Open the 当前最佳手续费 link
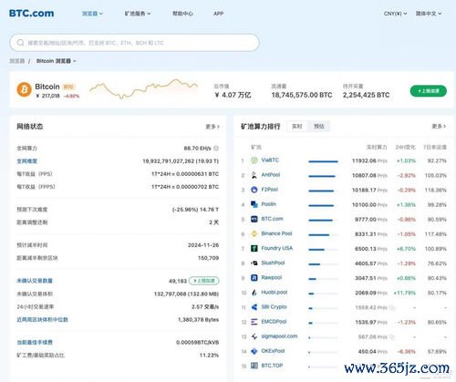 coord(35,343)
